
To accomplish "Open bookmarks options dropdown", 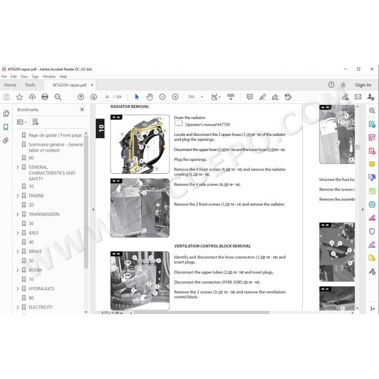I will point(22,122).
